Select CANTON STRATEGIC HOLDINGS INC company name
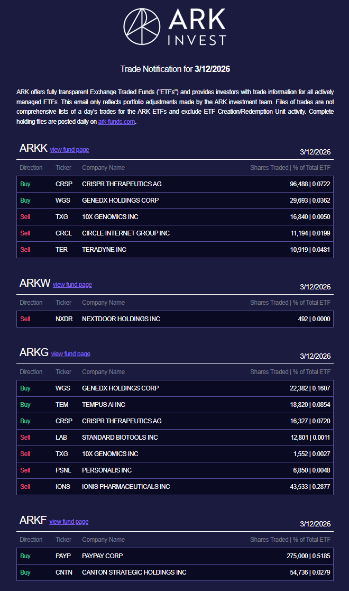349x591 pixels. coord(134,572)
